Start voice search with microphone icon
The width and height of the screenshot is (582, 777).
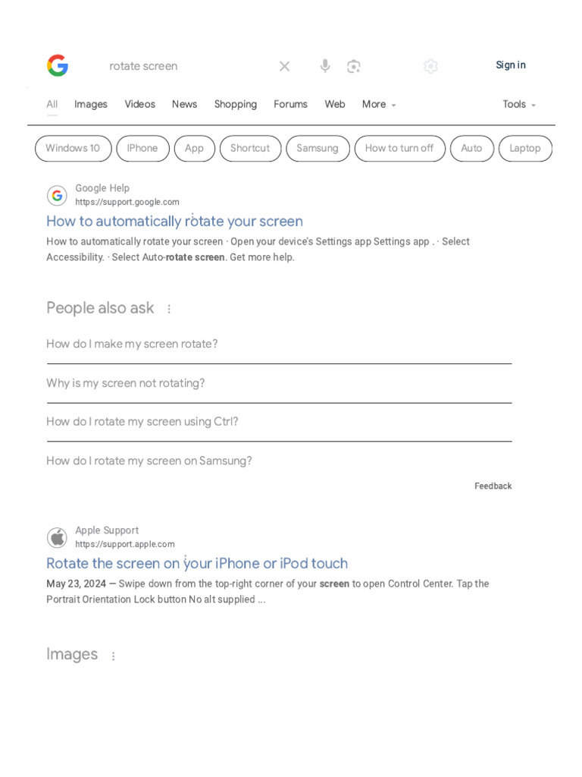pyautogui.click(x=325, y=66)
